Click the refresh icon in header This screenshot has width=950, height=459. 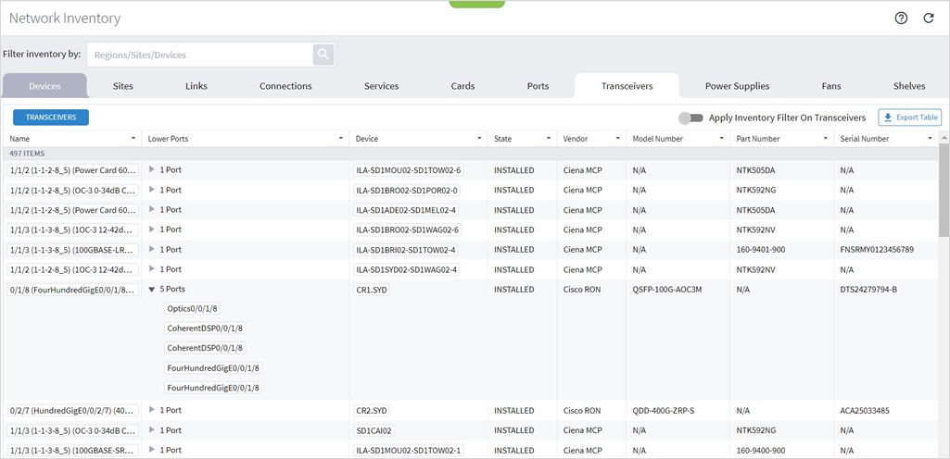tap(928, 19)
